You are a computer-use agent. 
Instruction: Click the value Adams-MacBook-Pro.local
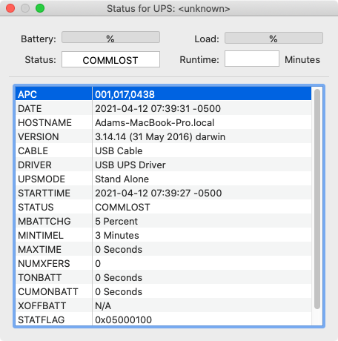coord(155,122)
